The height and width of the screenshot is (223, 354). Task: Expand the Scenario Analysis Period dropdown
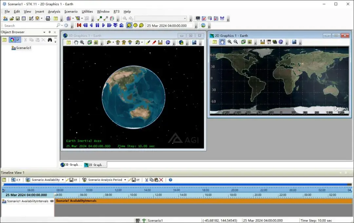coord(125,180)
